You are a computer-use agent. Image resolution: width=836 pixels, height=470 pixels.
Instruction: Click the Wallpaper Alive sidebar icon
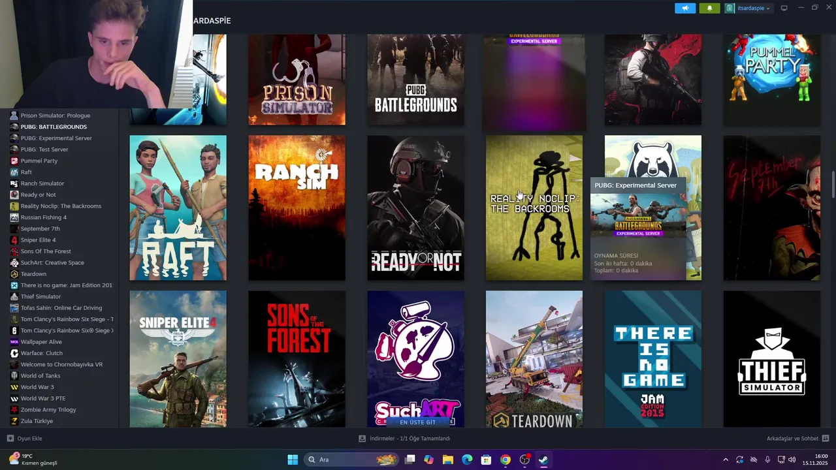[x=14, y=341]
